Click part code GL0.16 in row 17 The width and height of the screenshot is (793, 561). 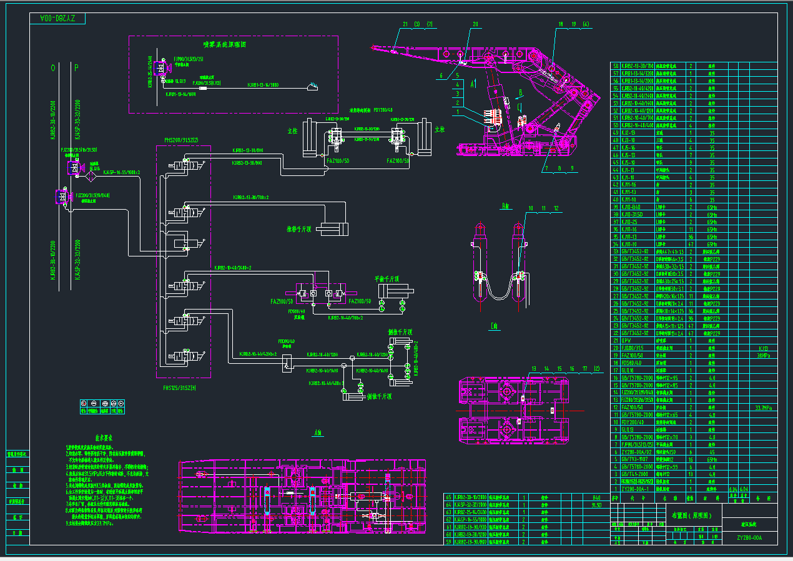pyautogui.click(x=628, y=370)
